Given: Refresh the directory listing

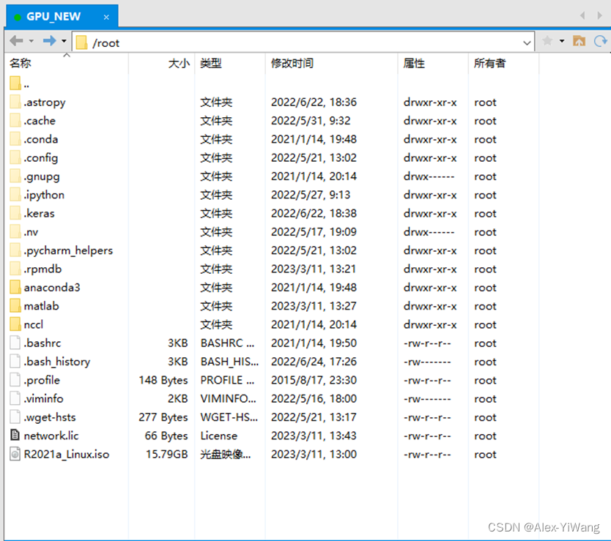Looking at the screenshot, I should 600,41.
